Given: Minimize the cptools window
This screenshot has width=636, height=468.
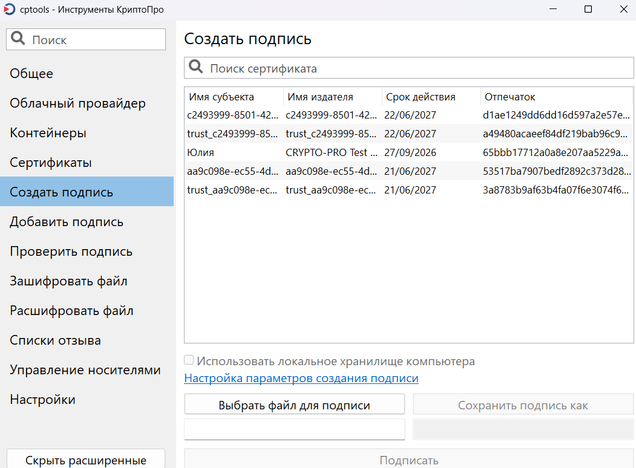Looking at the screenshot, I should [553, 9].
